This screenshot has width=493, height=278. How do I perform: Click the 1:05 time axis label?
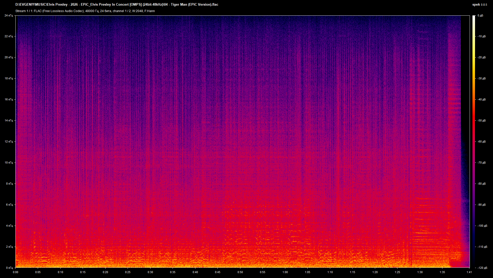(x=307, y=272)
